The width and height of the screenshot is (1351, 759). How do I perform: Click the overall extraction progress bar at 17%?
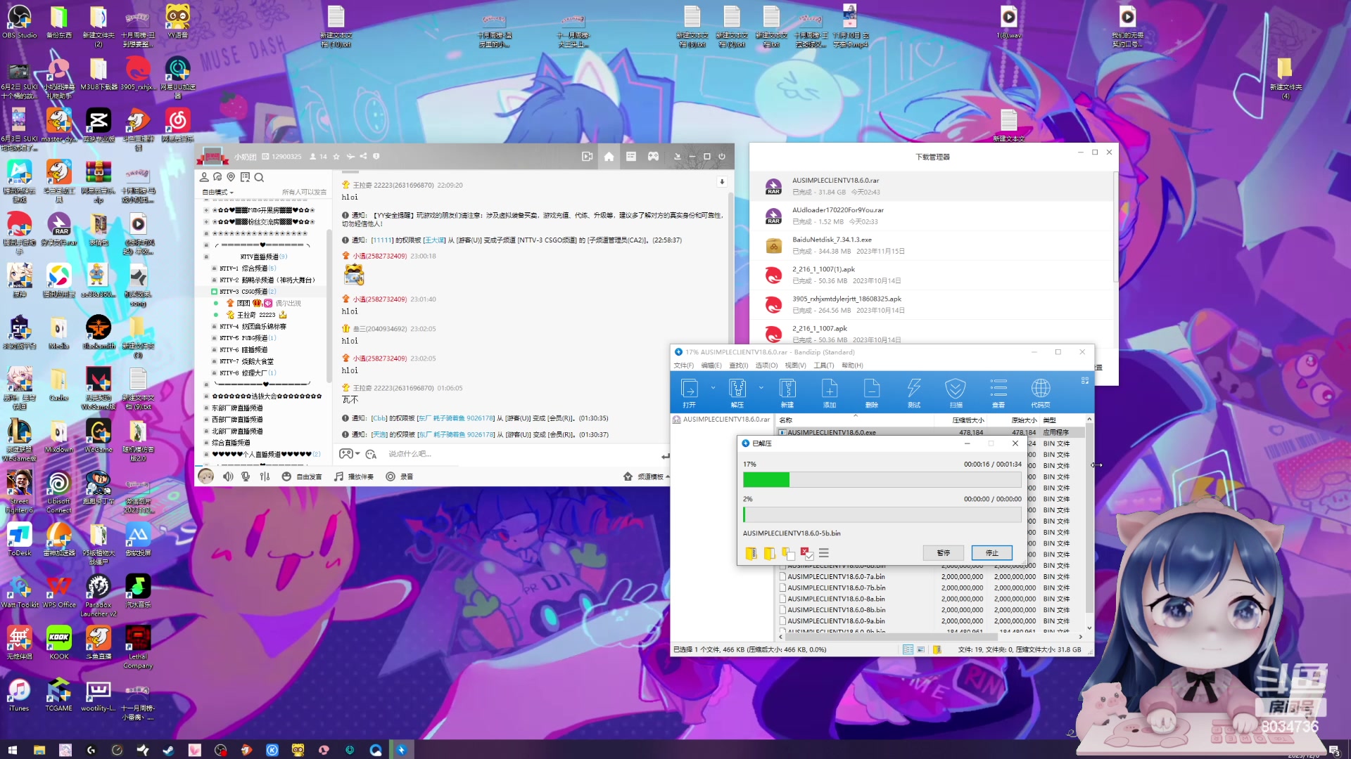tap(882, 480)
